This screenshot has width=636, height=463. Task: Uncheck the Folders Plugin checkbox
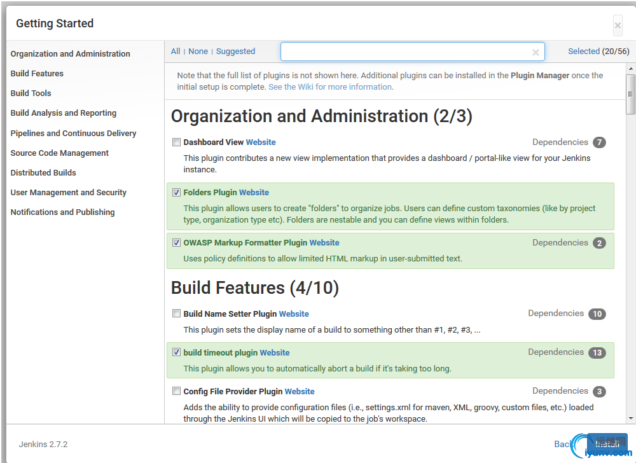176,193
